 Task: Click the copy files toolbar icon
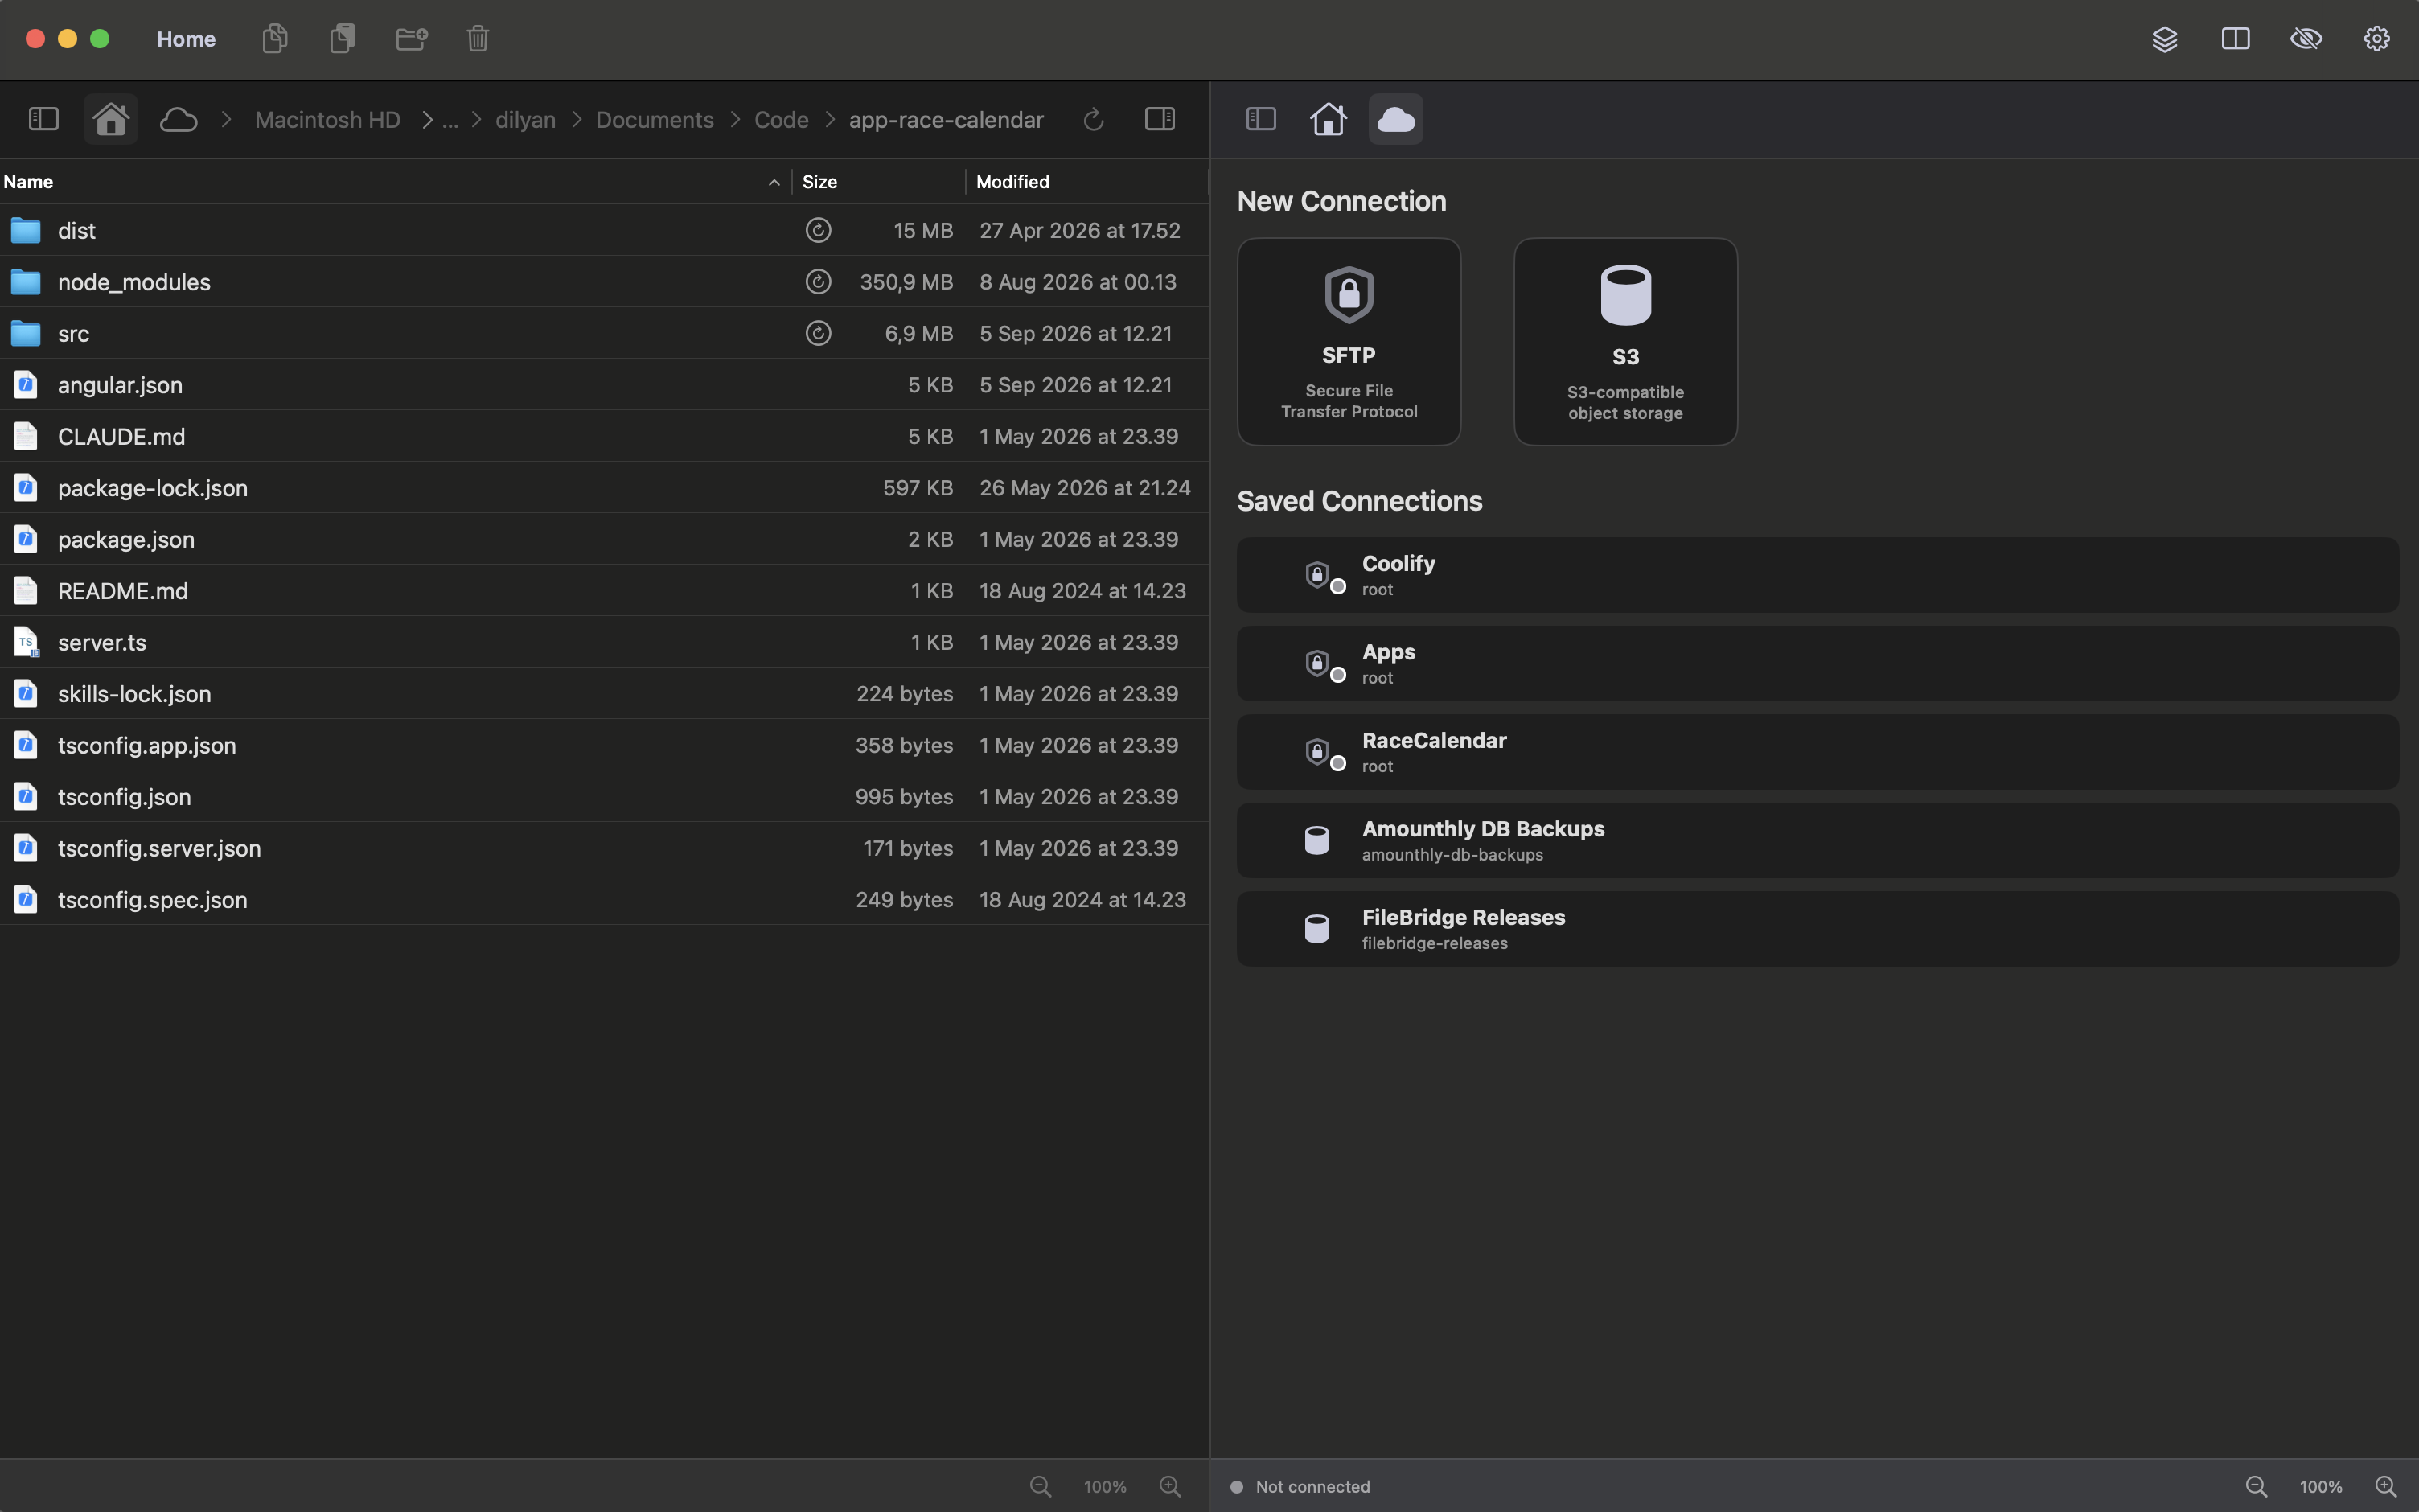tap(275, 39)
